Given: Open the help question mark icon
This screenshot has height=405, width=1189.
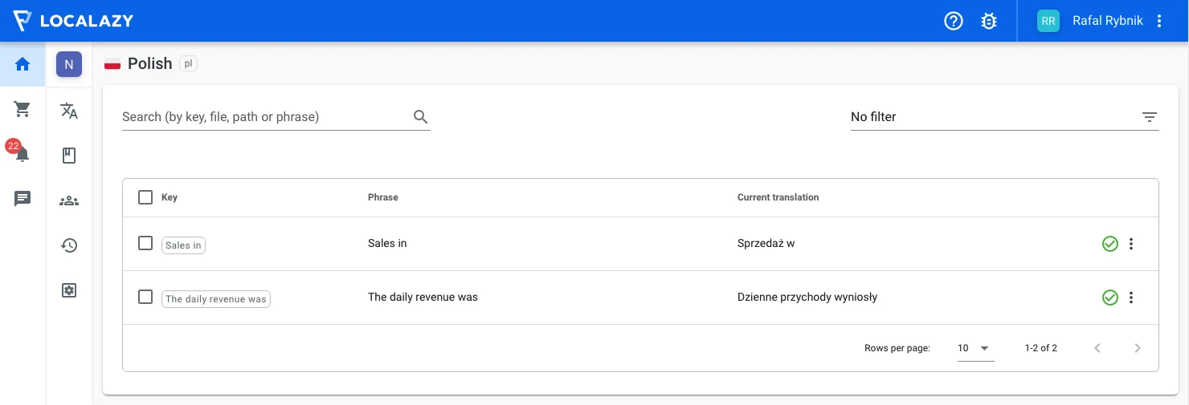Looking at the screenshot, I should point(954,21).
